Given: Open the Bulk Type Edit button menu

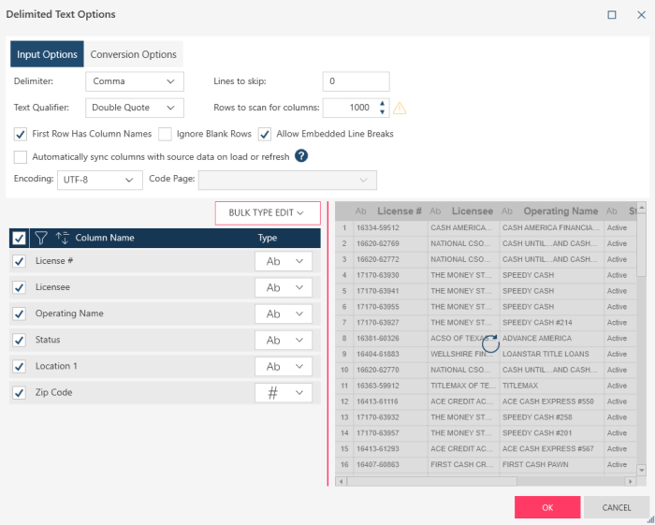Looking at the screenshot, I should 268,213.
